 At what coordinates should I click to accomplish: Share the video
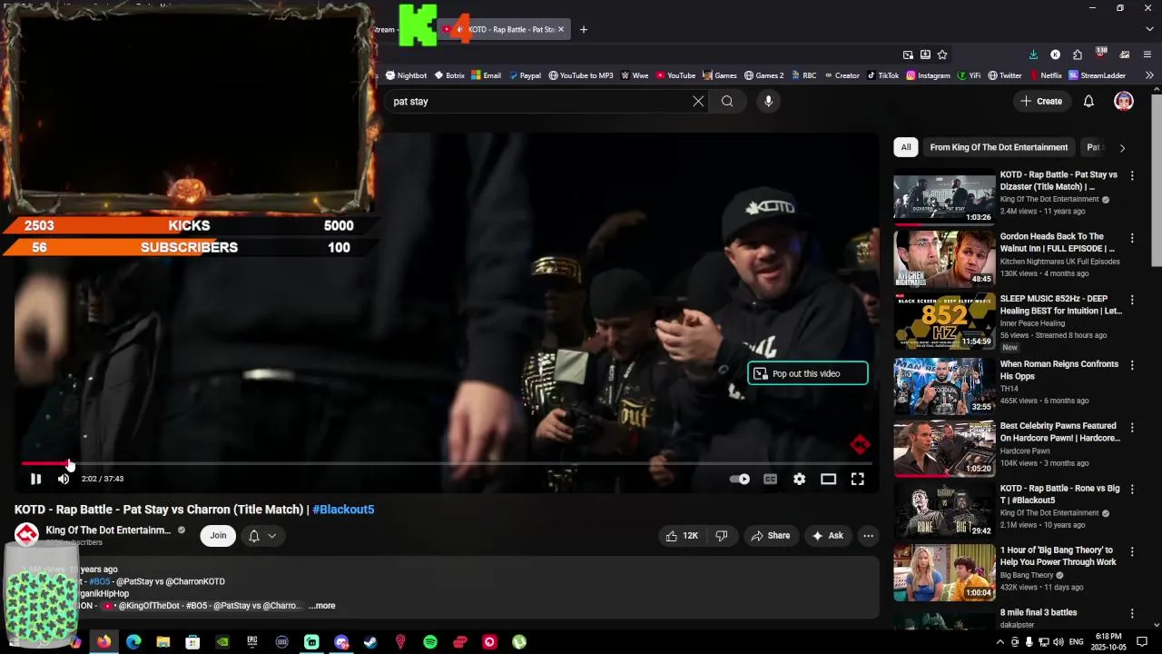pos(771,535)
